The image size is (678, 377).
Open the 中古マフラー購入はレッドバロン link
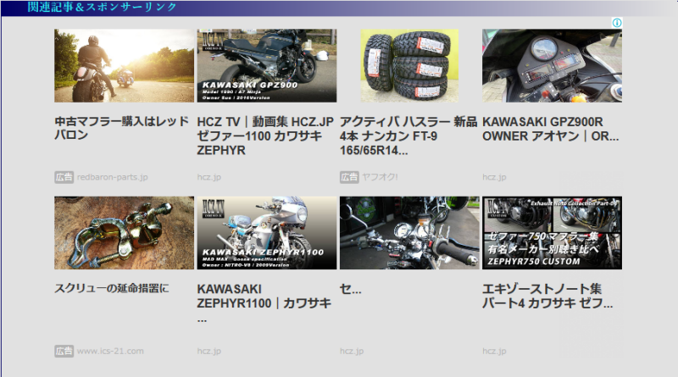point(121,129)
